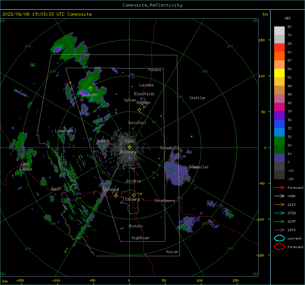
Task: Click the Composite_Reflectivity title
Action: click(152, 5)
